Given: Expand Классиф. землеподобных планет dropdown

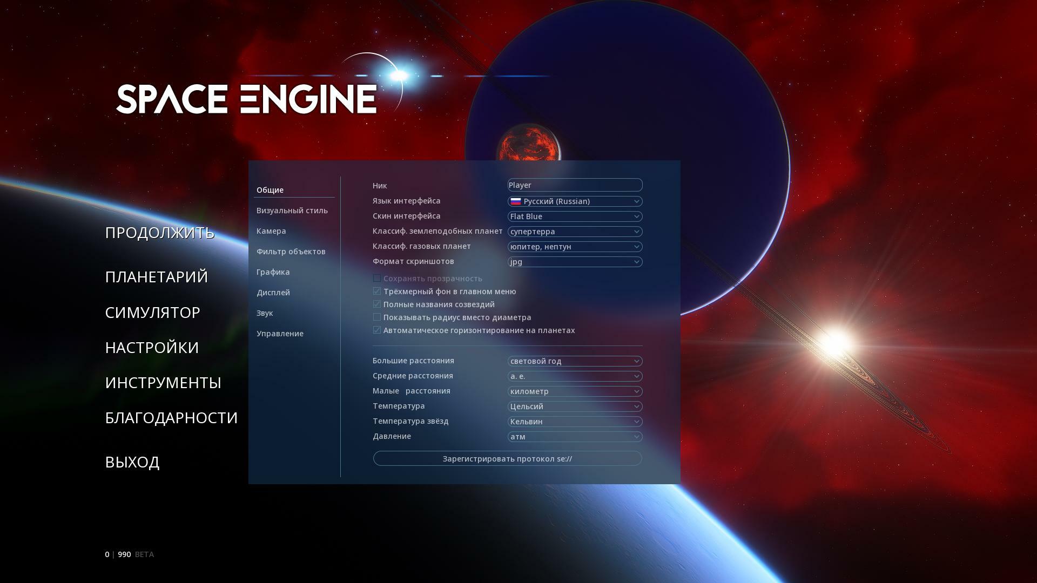Looking at the screenshot, I should pyautogui.click(x=575, y=232).
